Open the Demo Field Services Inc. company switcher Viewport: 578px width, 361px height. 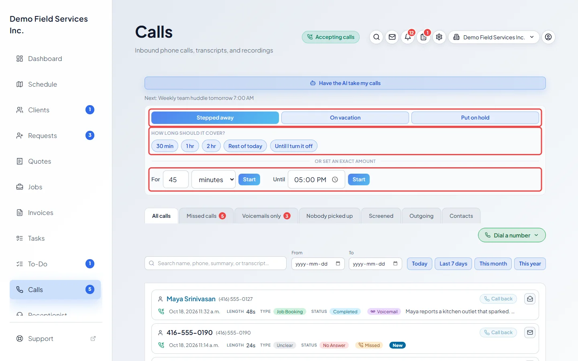pyautogui.click(x=494, y=37)
